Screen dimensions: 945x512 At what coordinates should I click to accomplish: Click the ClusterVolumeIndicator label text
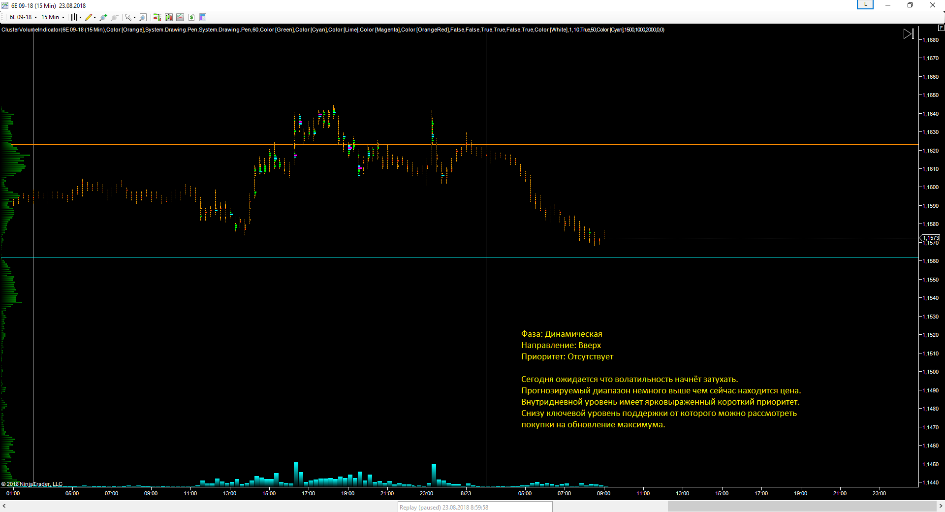click(x=333, y=30)
